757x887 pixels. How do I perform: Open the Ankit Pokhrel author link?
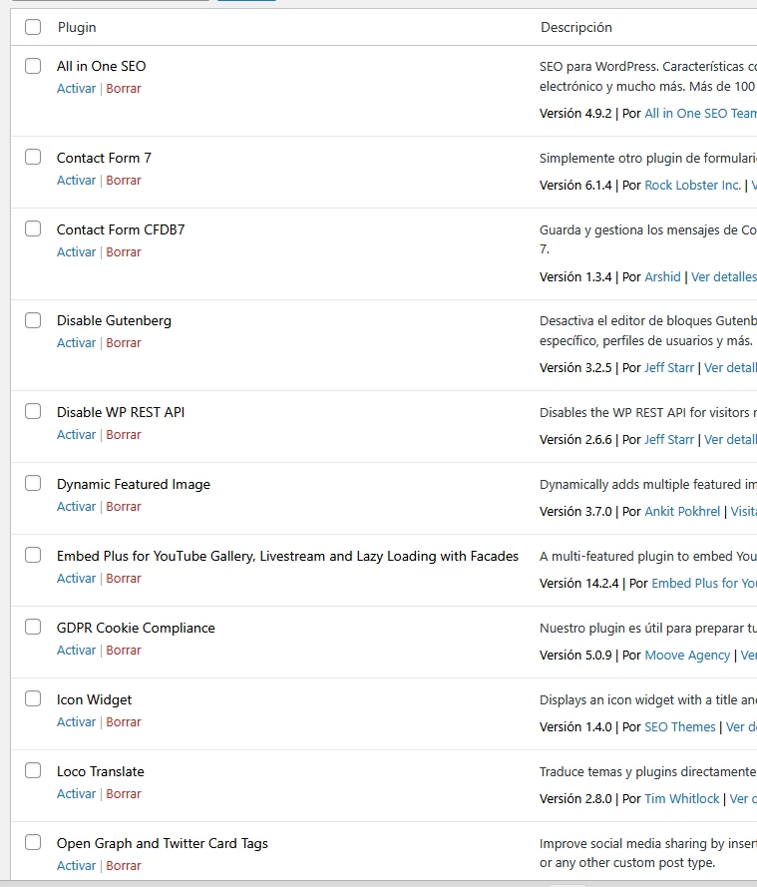(x=682, y=512)
